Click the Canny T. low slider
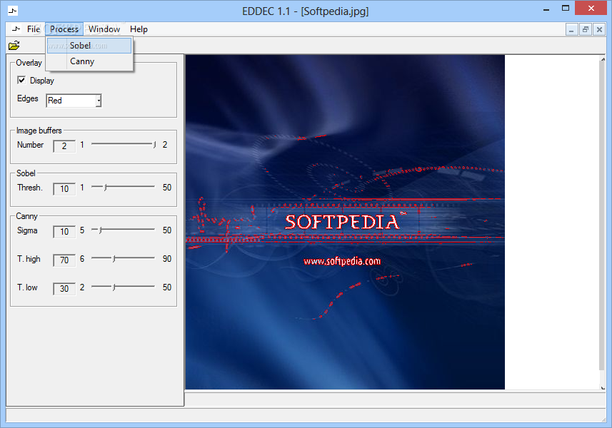 point(124,287)
